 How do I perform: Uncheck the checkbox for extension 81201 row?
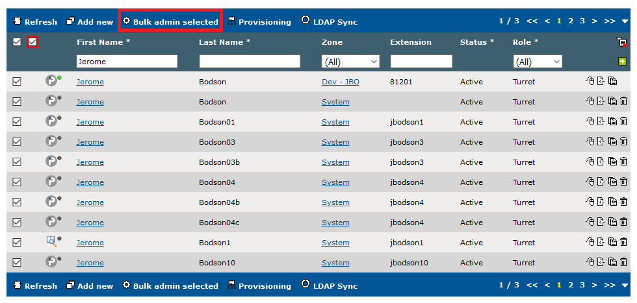point(17,82)
